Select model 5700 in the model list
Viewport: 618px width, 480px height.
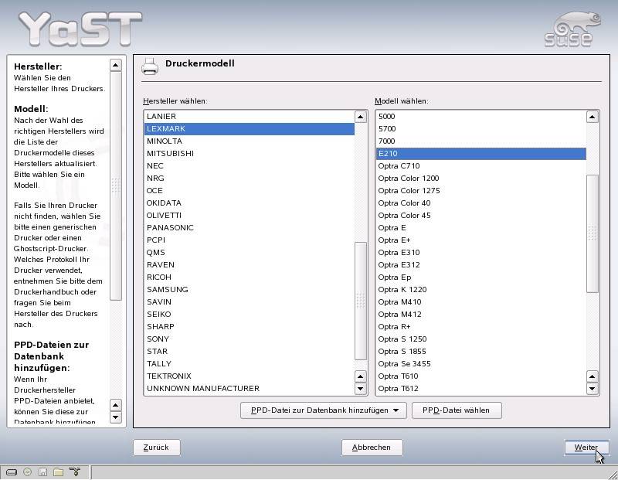tap(480, 129)
